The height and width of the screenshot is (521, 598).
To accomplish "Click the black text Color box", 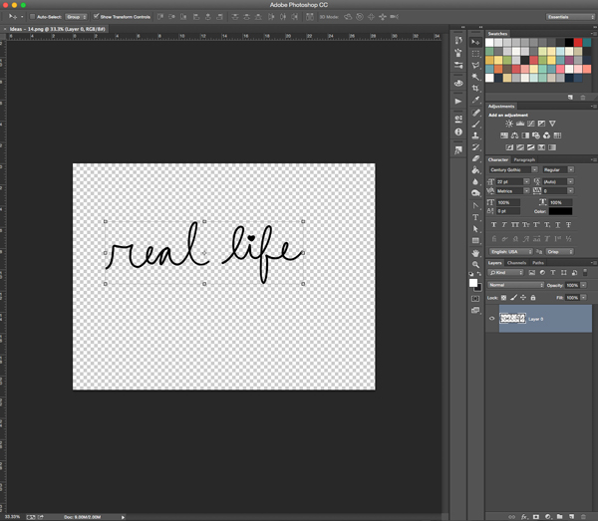I will coord(560,211).
